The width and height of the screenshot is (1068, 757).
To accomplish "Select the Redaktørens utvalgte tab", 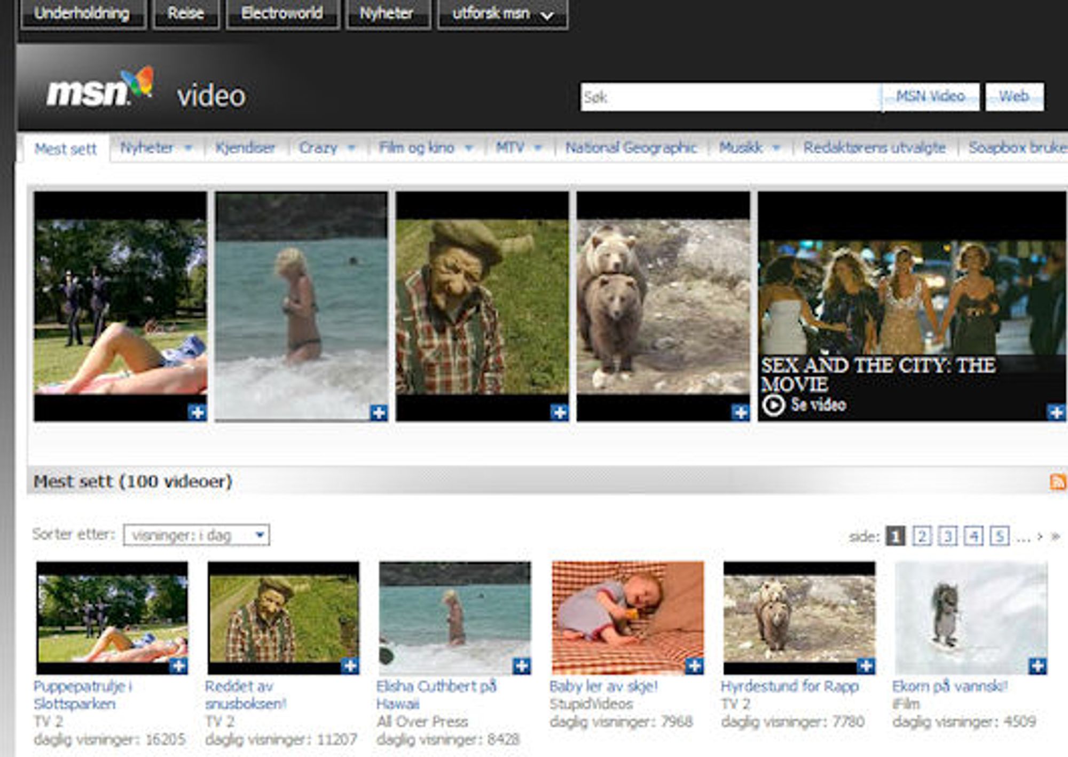I will pyautogui.click(x=875, y=148).
